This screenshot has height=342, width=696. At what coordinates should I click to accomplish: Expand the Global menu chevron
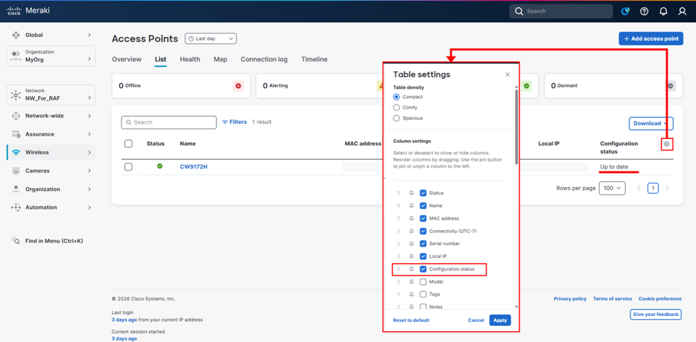(89, 35)
